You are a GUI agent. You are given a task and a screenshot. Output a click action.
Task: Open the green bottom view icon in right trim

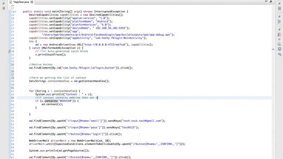(x=279, y=54)
